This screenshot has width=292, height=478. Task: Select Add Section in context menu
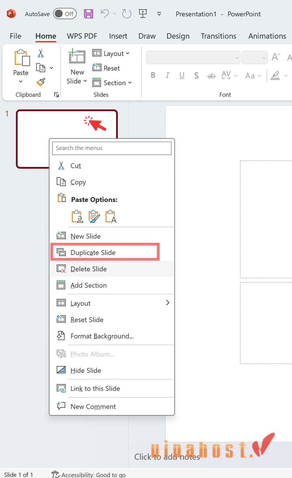(x=112, y=285)
